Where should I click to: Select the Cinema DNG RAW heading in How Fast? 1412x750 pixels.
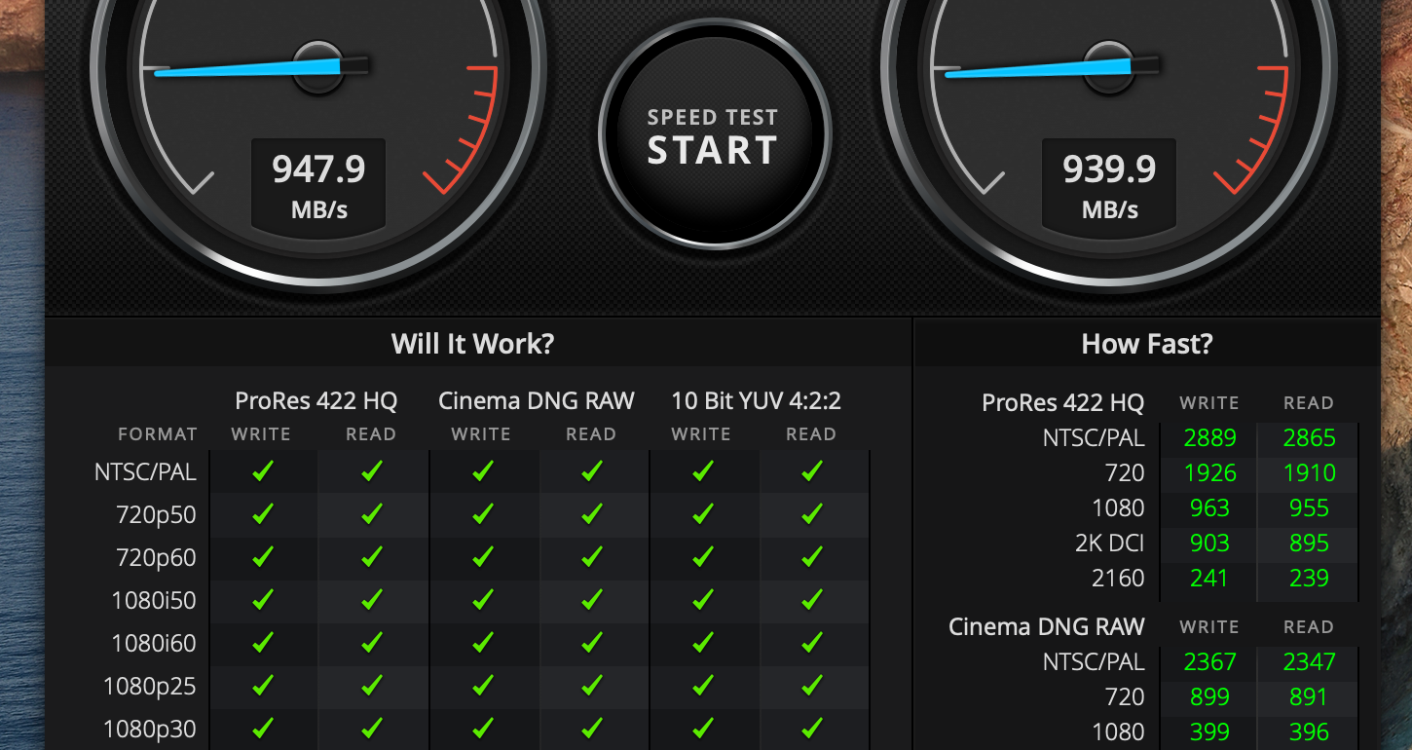tap(1047, 626)
